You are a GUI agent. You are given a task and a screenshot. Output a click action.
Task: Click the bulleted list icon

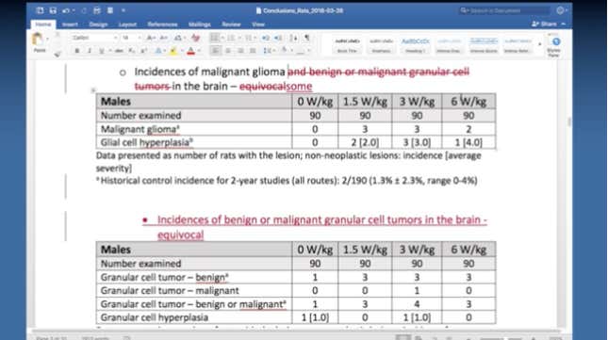coord(214,38)
